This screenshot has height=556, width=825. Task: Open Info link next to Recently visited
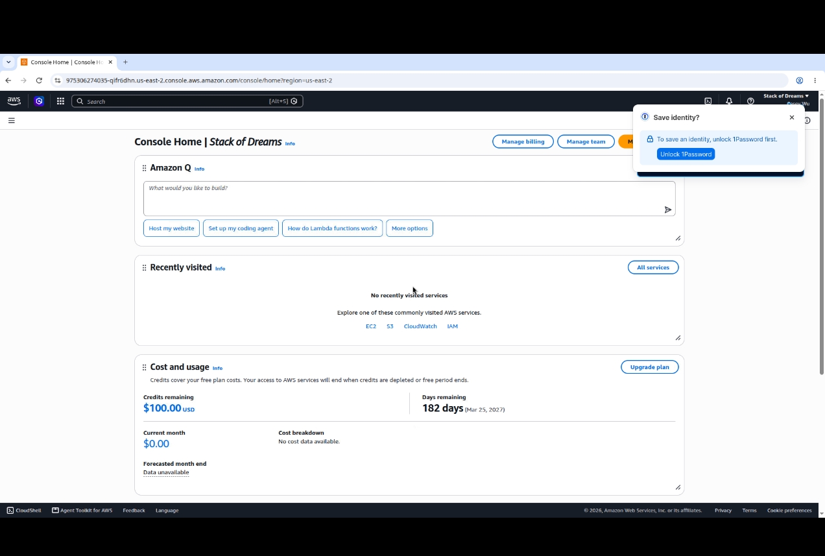pyautogui.click(x=220, y=269)
